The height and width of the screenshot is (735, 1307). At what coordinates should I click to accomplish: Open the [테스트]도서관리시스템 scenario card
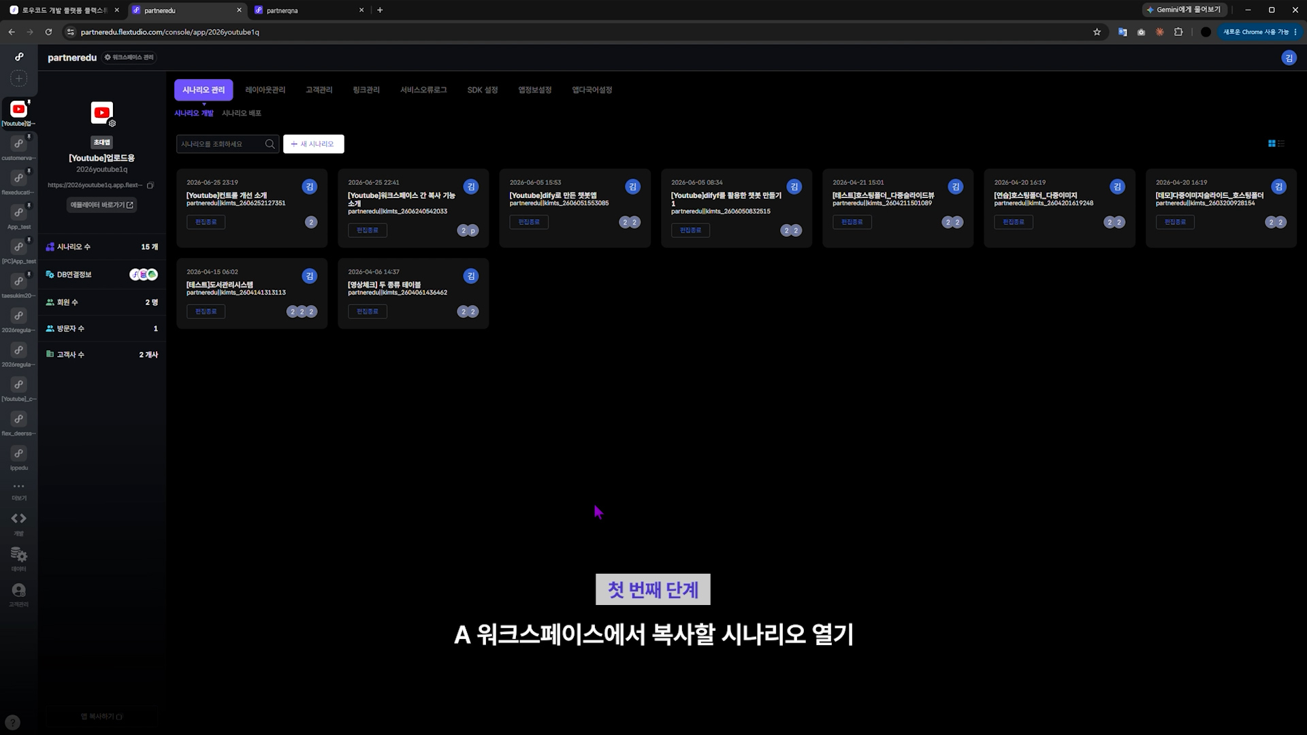[x=252, y=293]
